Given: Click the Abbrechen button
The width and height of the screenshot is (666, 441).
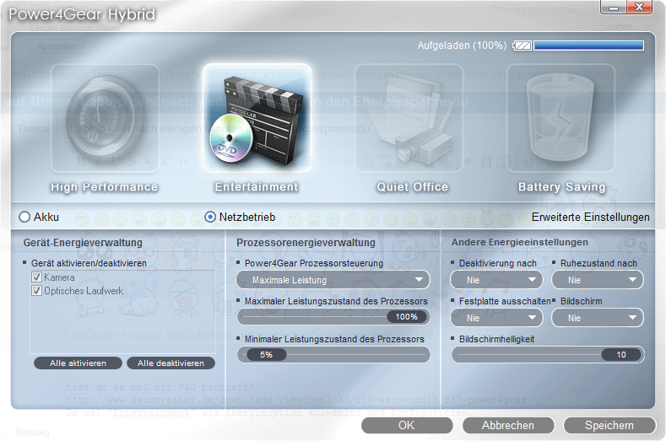Looking at the screenshot, I should [x=508, y=425].
